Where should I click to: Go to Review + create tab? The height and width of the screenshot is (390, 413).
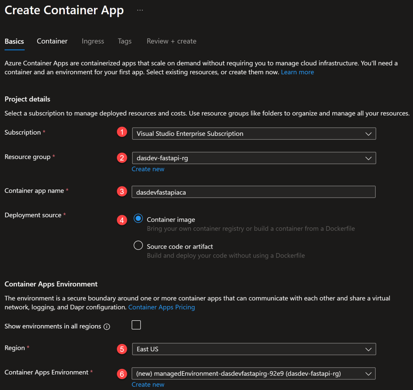[x=171, y=41]
